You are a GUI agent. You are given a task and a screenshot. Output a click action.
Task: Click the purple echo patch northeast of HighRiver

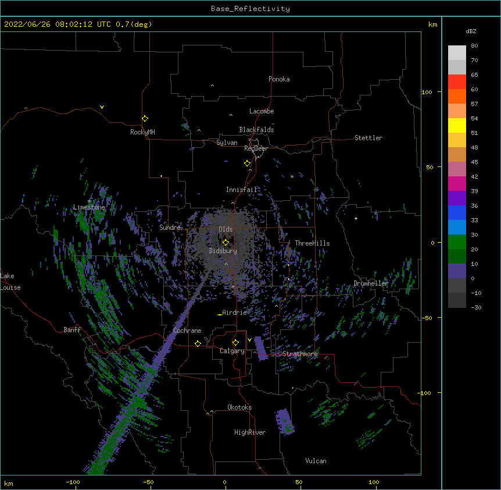pos(284,421)
